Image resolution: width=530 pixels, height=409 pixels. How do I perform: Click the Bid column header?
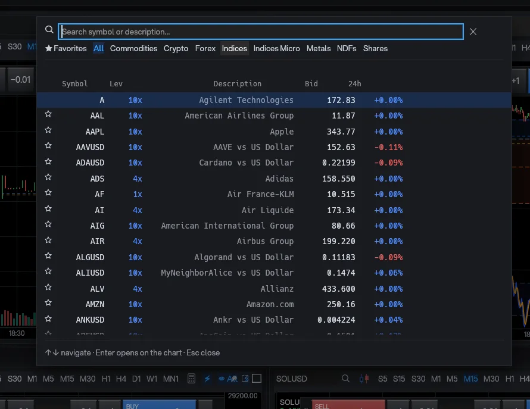(x=311, y=83)
